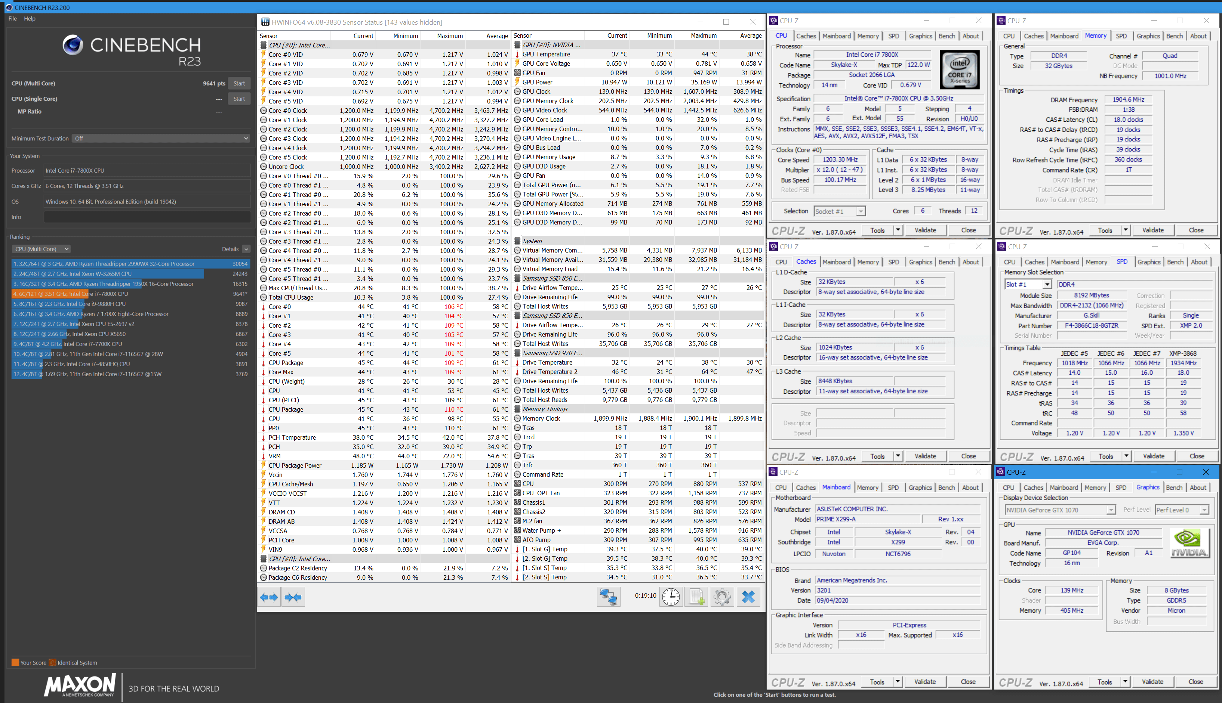Viewport: 1222px width, 703px height.
Task: Click chip icon beside 'GPU [#0]: NVIDIA' header
Action: [517, 45]
